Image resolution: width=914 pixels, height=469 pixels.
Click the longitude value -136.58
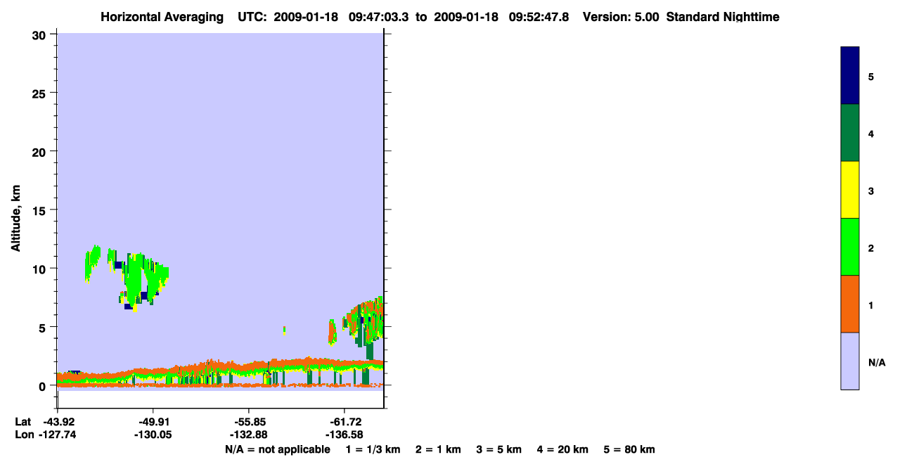(x=344, y=435)
